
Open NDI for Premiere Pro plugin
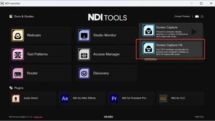pyautogui.click(x=114, y=98)
